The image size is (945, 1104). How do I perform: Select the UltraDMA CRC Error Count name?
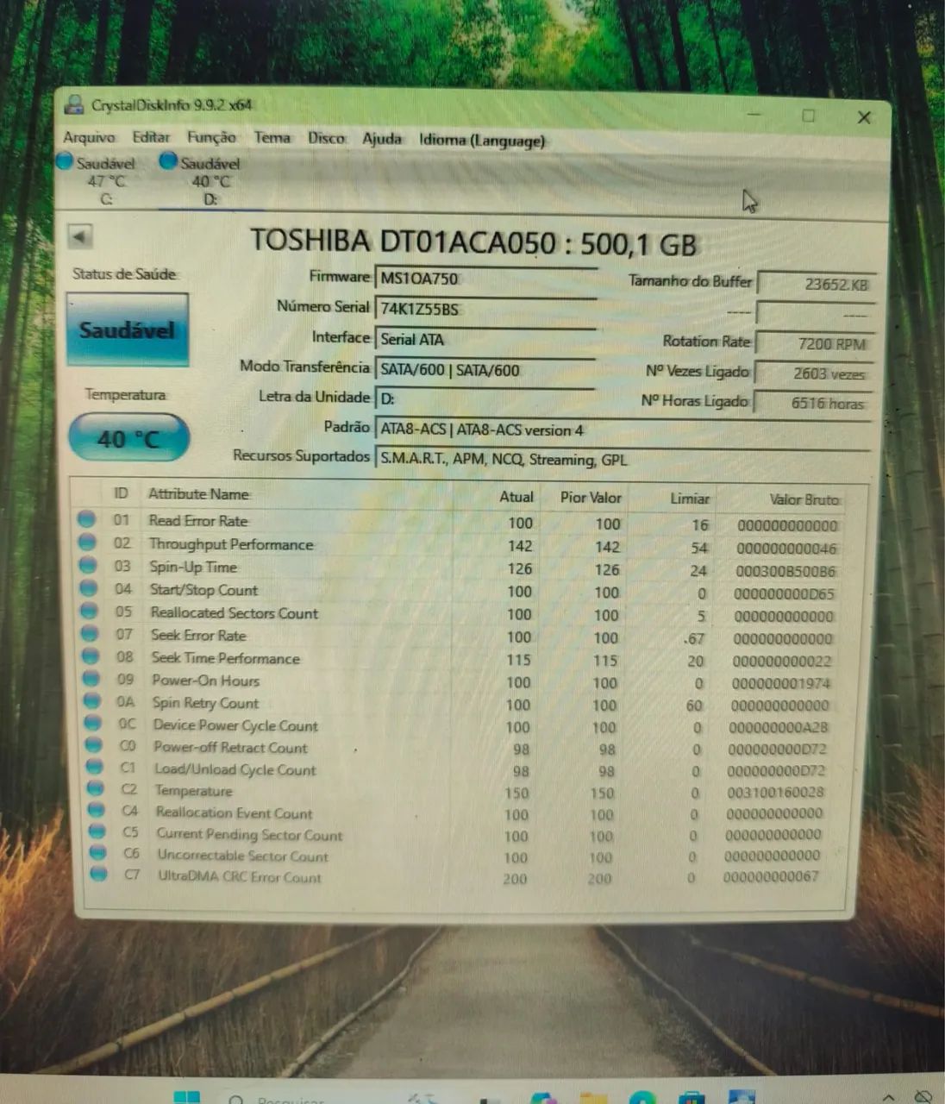[239, 876]
